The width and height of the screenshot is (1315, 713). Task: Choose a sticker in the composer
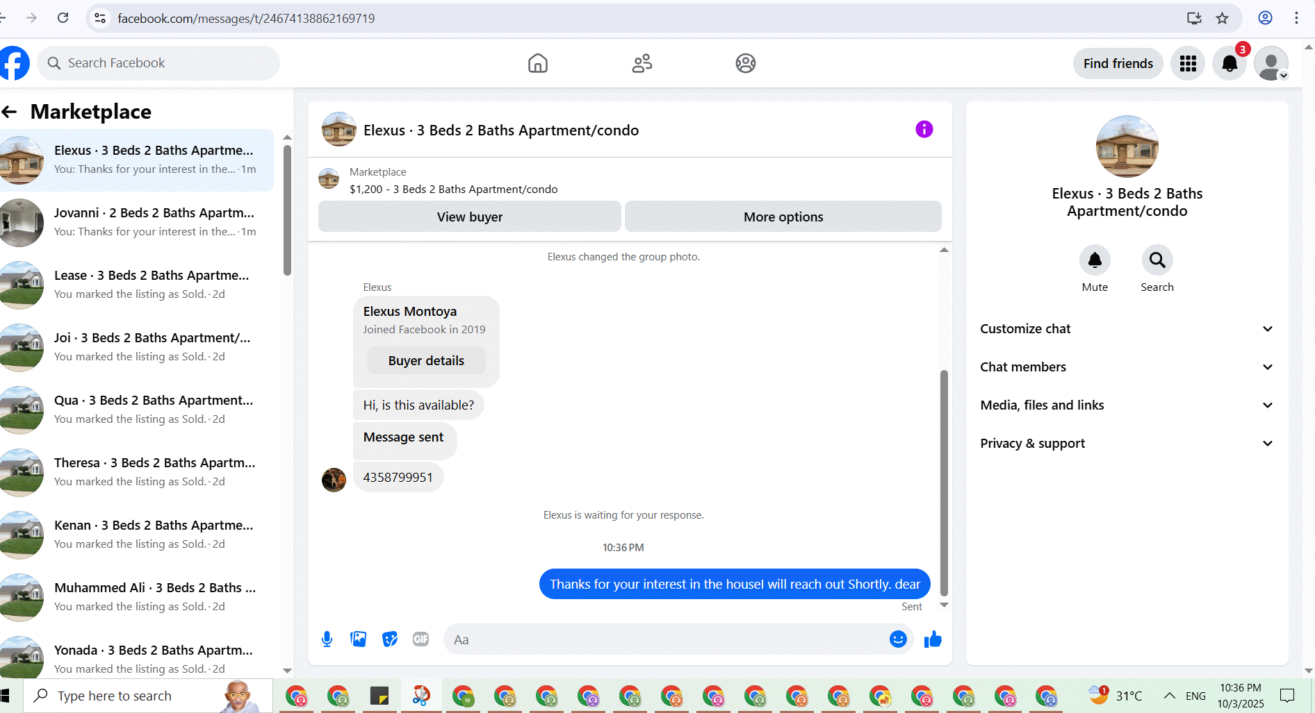[x=390, y=639]
